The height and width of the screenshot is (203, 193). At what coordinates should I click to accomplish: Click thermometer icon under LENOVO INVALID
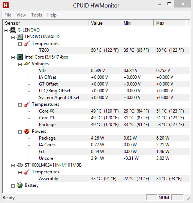pyautogui.click(x=27, y=44)
